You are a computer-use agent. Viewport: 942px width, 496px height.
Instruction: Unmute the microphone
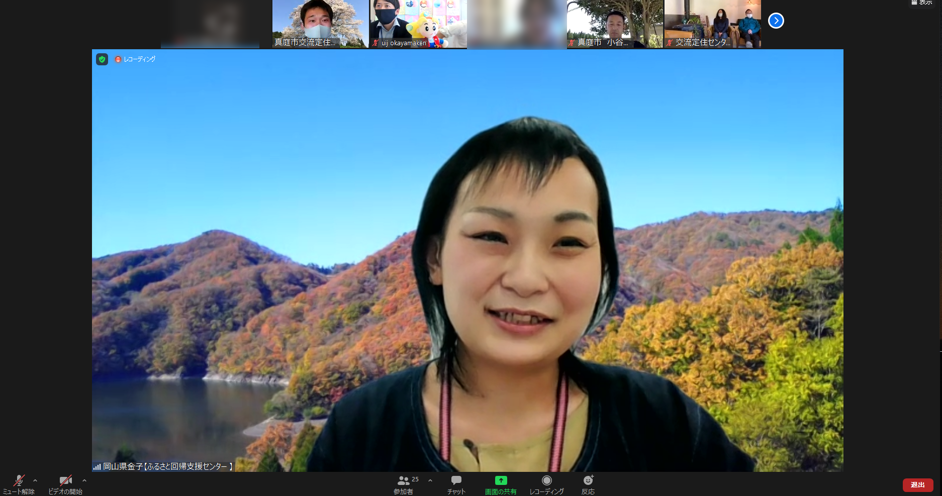coord(19,484)
